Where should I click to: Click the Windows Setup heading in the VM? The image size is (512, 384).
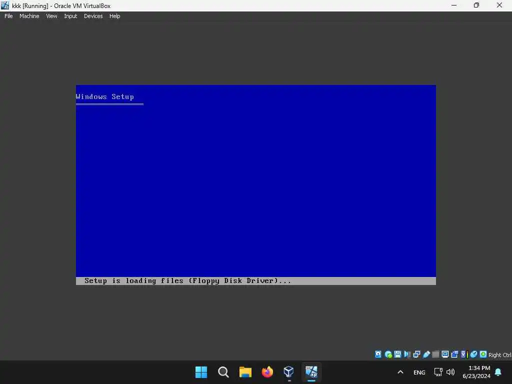[104, 96]
